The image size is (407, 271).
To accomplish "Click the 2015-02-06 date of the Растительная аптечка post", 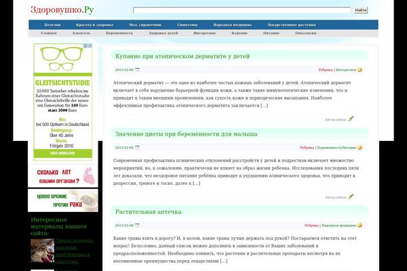I will tap(124, 226).
